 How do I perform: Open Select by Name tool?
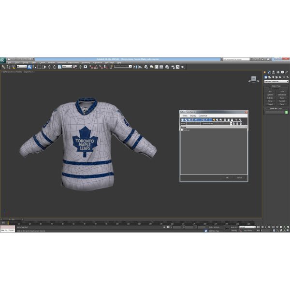(x=34, y=67)
